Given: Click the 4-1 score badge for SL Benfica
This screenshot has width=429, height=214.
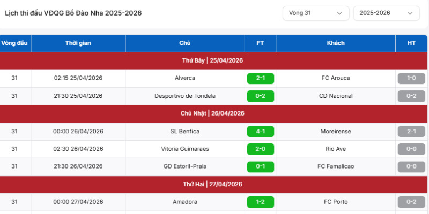Looking at the screenshot, I should (261, 131).
